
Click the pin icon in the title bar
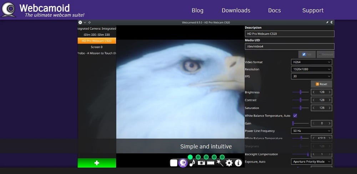(327, 22)
